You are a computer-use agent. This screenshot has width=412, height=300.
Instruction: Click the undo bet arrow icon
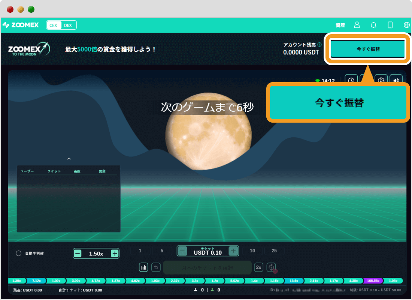coord(156,267)
